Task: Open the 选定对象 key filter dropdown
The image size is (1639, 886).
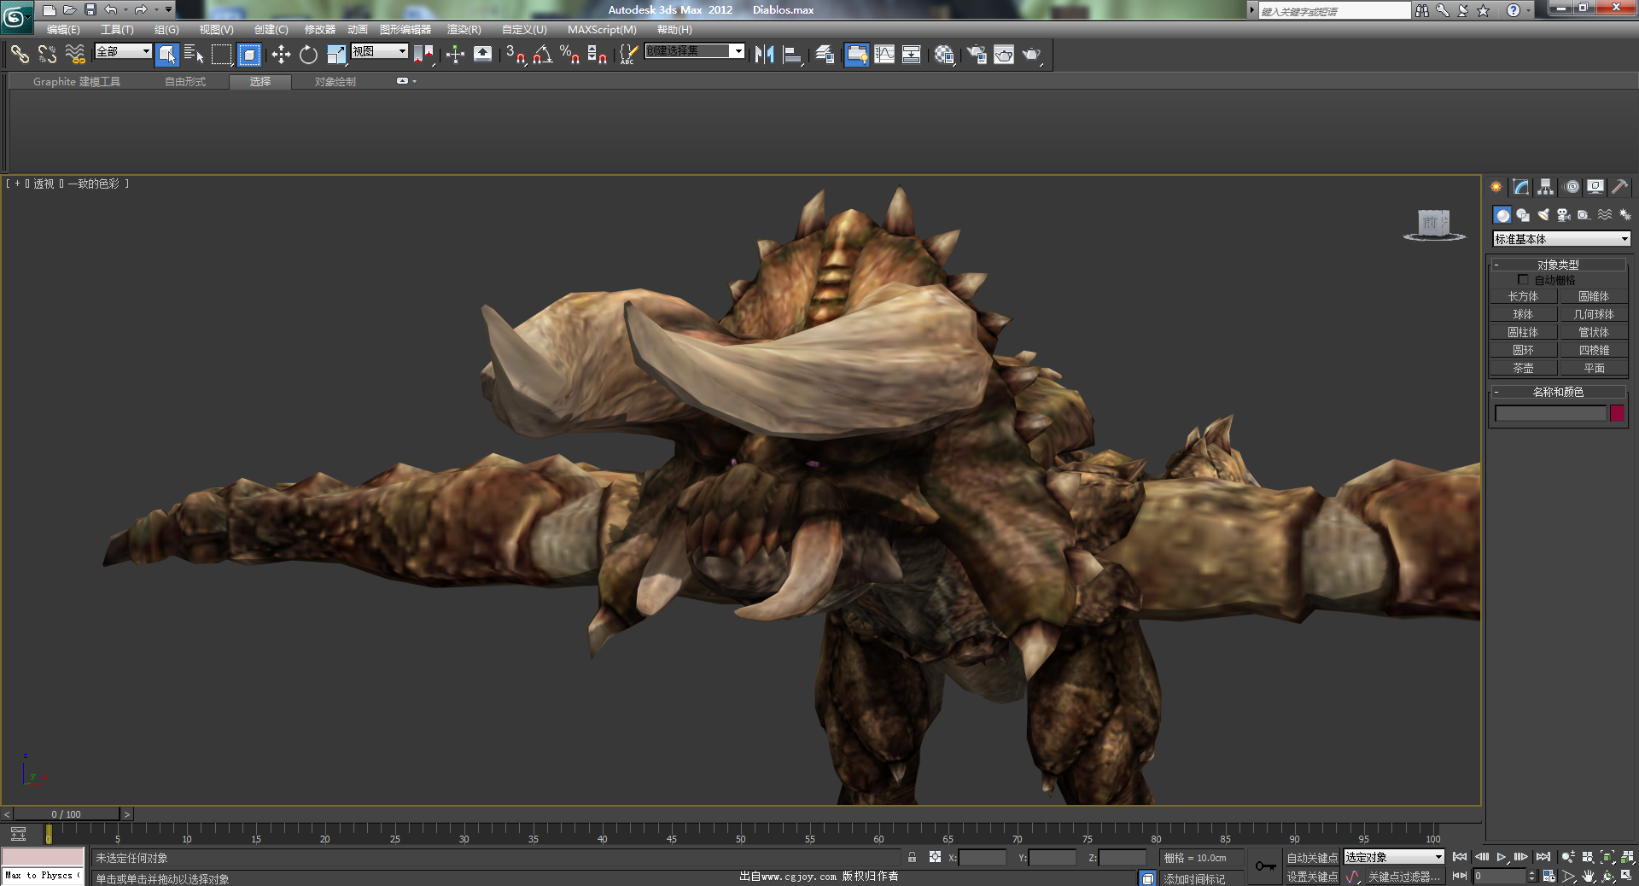Action: tap(1393, 857)
